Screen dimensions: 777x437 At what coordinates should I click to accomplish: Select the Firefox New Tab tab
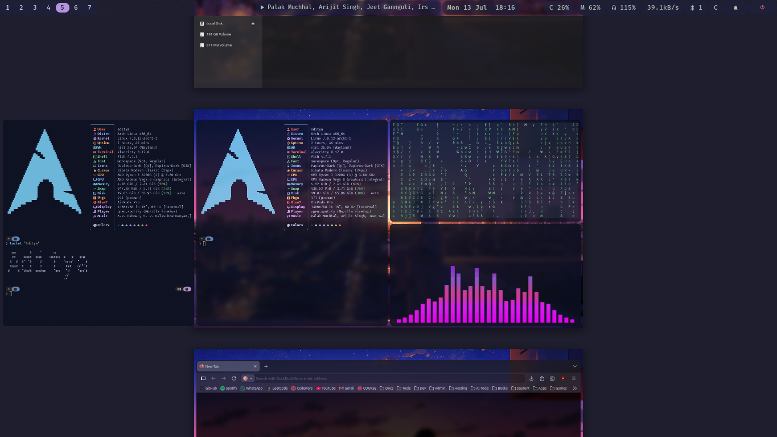228,366
